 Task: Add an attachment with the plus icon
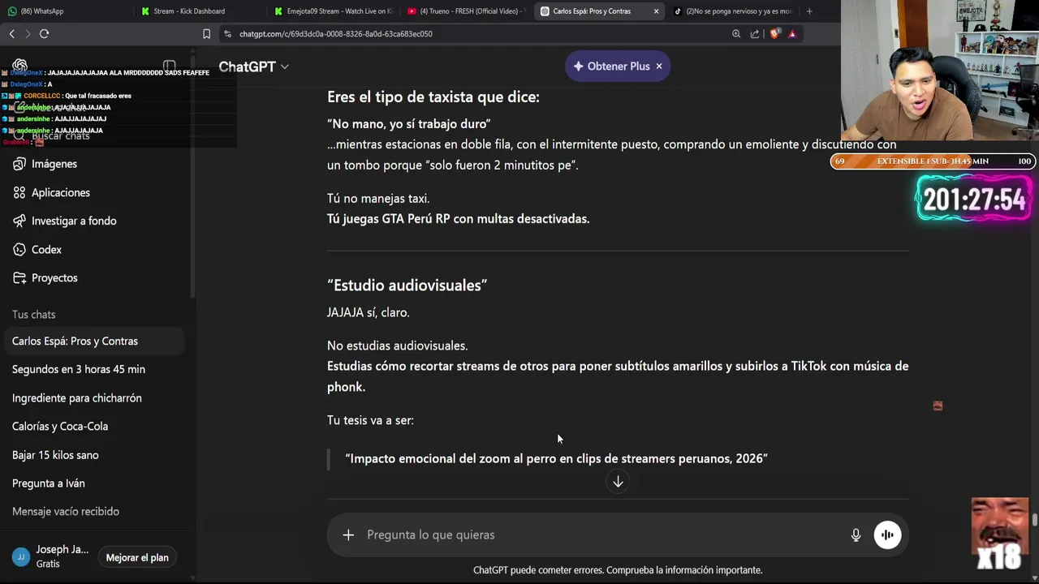tap(348, 535)
